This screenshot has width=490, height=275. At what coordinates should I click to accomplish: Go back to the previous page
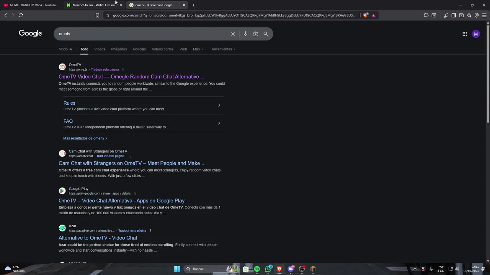coord(5,15)
